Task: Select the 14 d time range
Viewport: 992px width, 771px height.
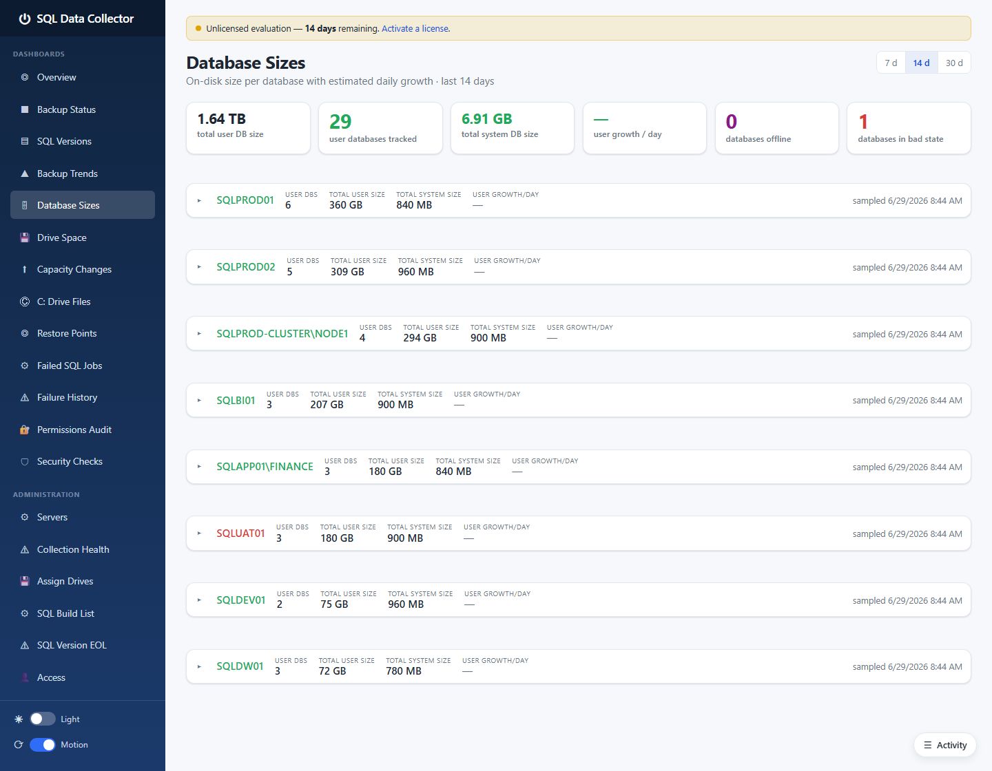Action: click(921, 63)
